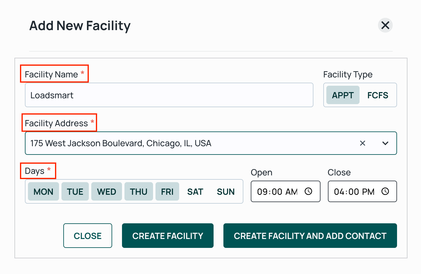421x274 pixels.
Task: Enable the SAT day
Action: pos(195,192)
